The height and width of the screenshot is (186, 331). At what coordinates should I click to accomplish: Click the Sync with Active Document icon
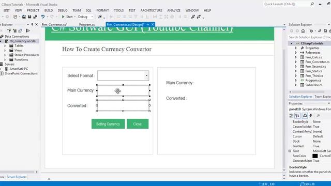click(320, 31)
